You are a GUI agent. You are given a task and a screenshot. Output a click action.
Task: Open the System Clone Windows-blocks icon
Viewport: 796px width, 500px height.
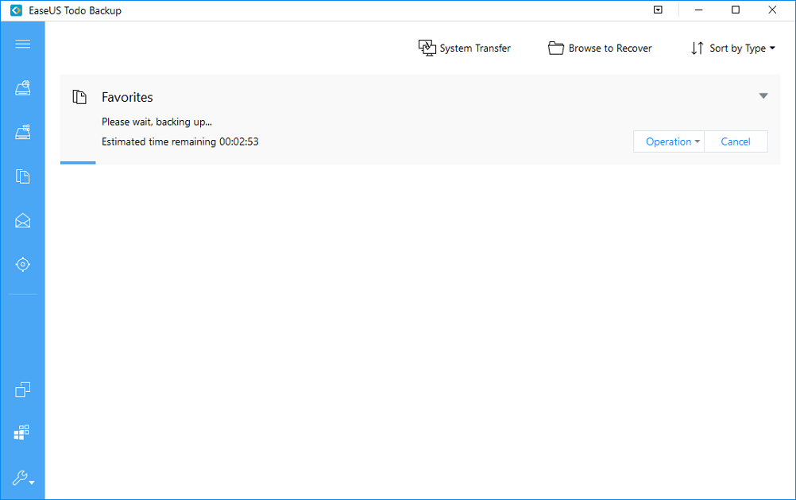coord(21,432)
